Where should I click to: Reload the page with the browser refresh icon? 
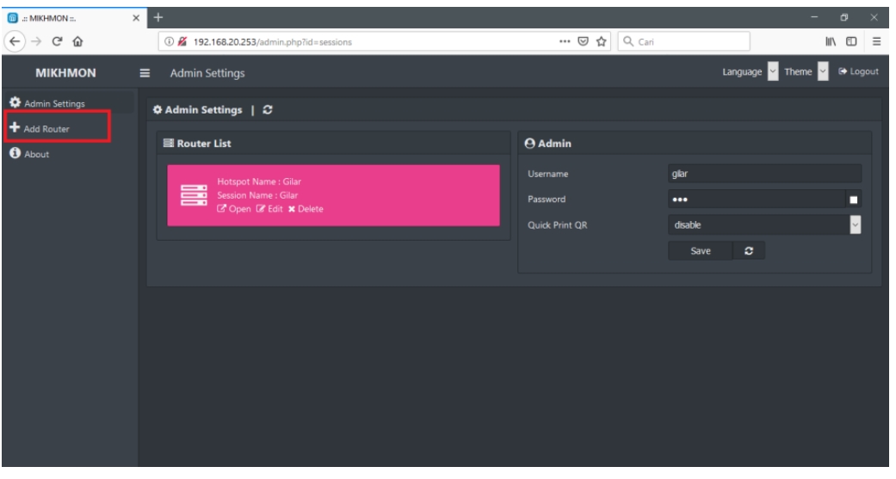[57, 41]
